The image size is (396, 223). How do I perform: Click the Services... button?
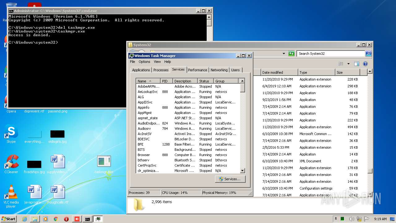(x=230, y=179)
